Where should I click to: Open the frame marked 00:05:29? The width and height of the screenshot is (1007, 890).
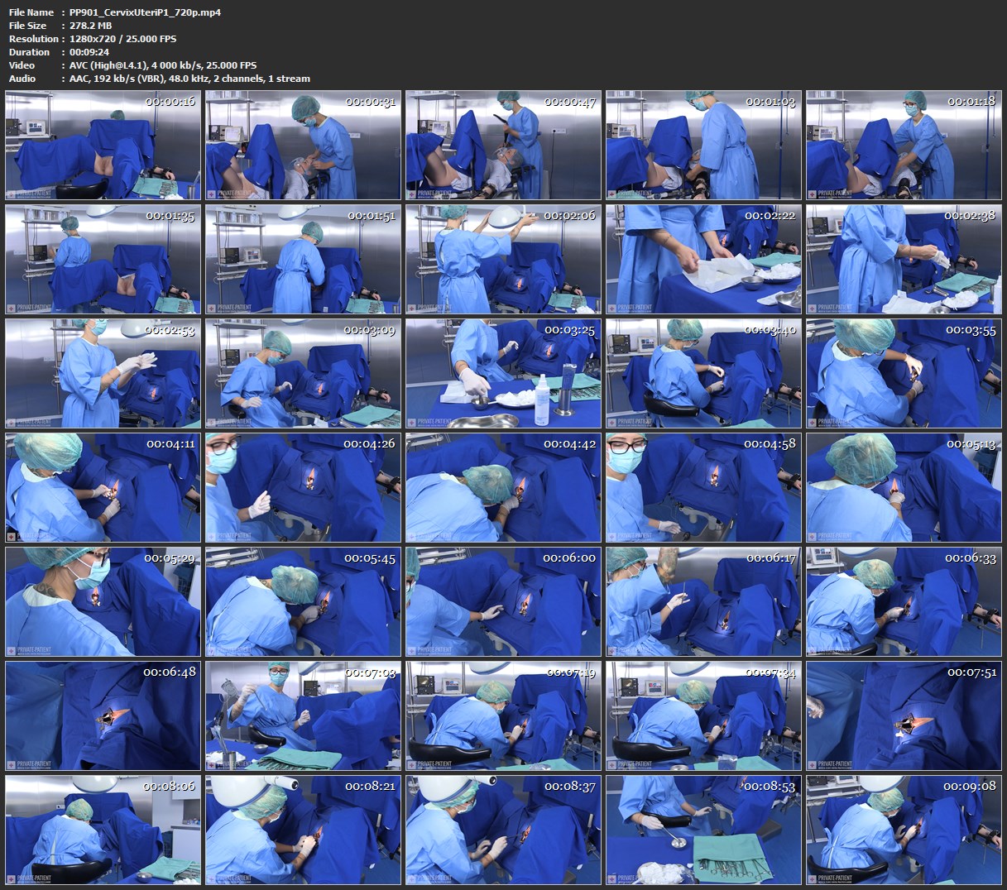pos(103,601)
